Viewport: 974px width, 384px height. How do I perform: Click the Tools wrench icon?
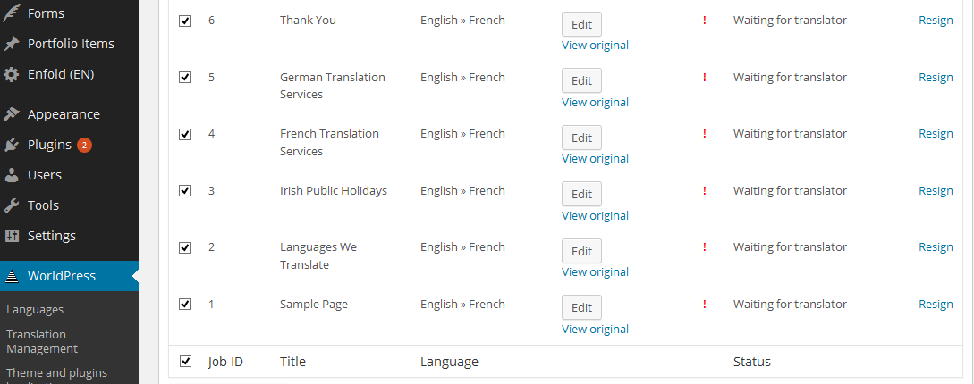tap(12, 205)
